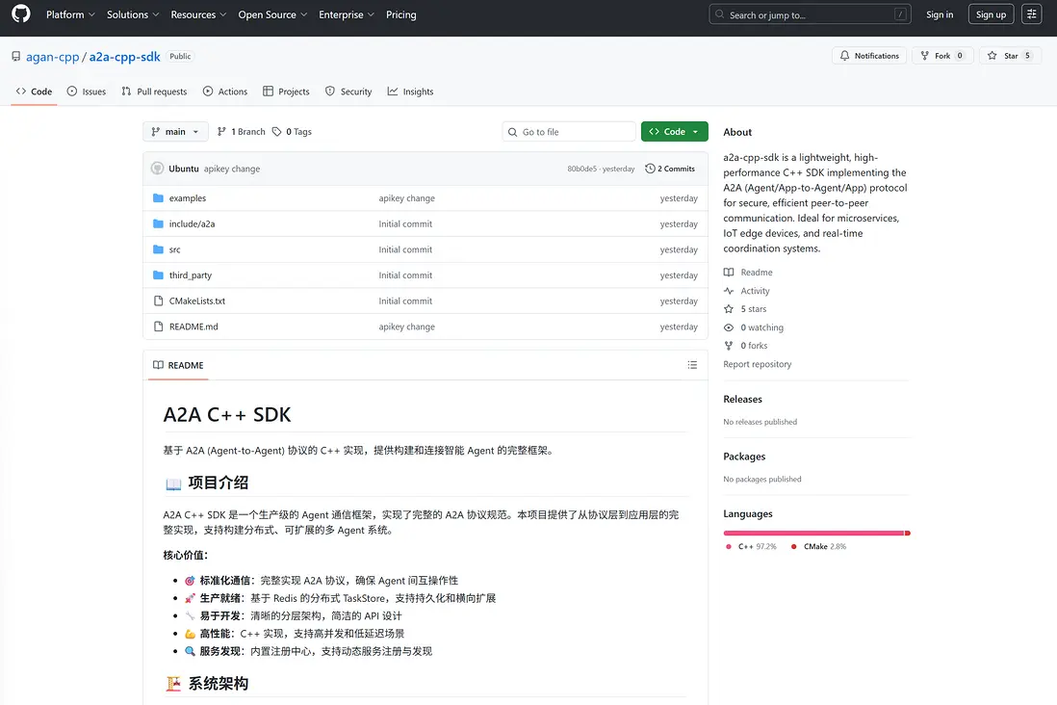
Task: Click the star icon beside 5 stars
Action: click(x=729, y=309)
